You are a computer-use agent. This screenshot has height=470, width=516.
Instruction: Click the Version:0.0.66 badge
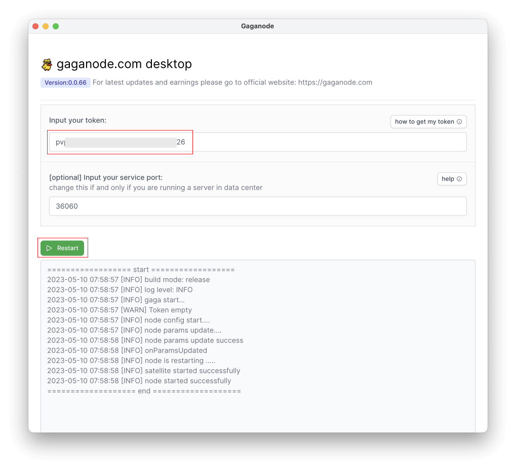(65, 82)
